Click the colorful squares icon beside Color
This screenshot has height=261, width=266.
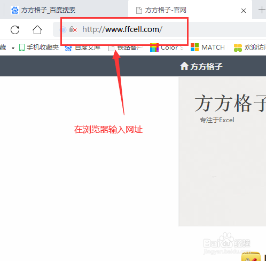coord(154,48)
